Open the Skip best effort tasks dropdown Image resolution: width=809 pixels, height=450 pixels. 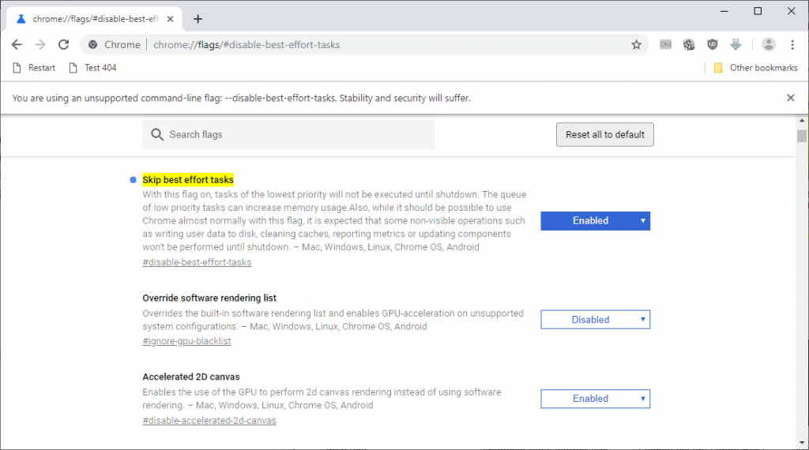pyautogui.click(x=595, y=221)
